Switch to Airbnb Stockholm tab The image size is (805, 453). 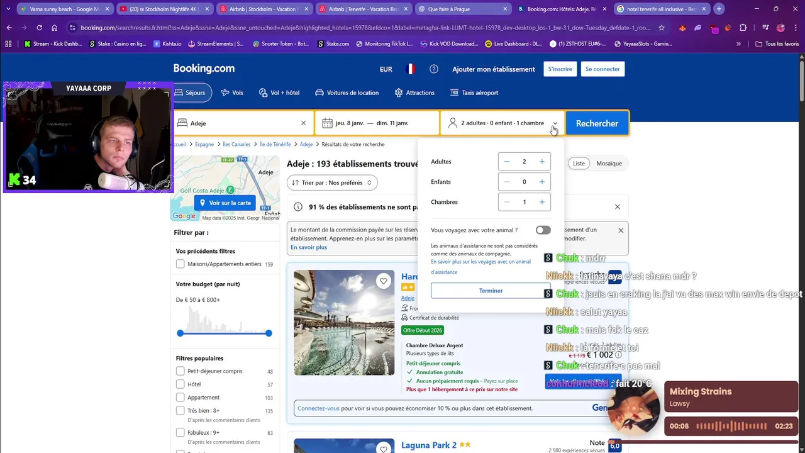(265, 9)
